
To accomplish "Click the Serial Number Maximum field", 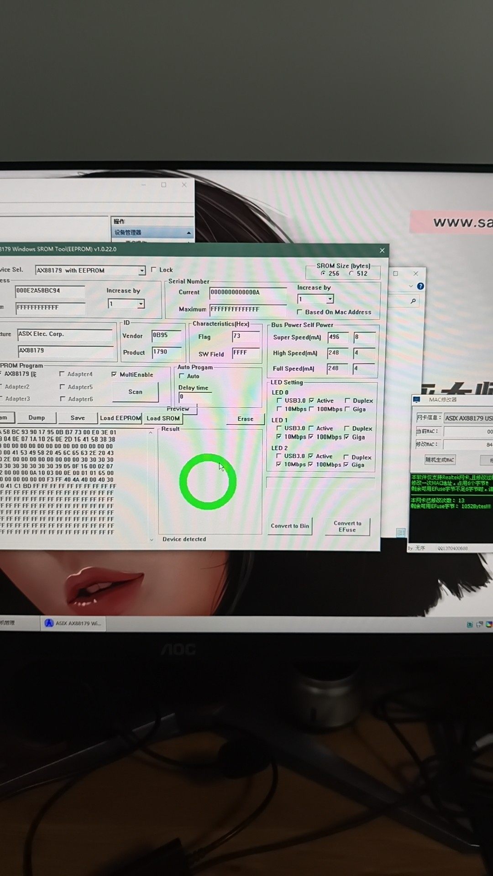I will (248, 309).
